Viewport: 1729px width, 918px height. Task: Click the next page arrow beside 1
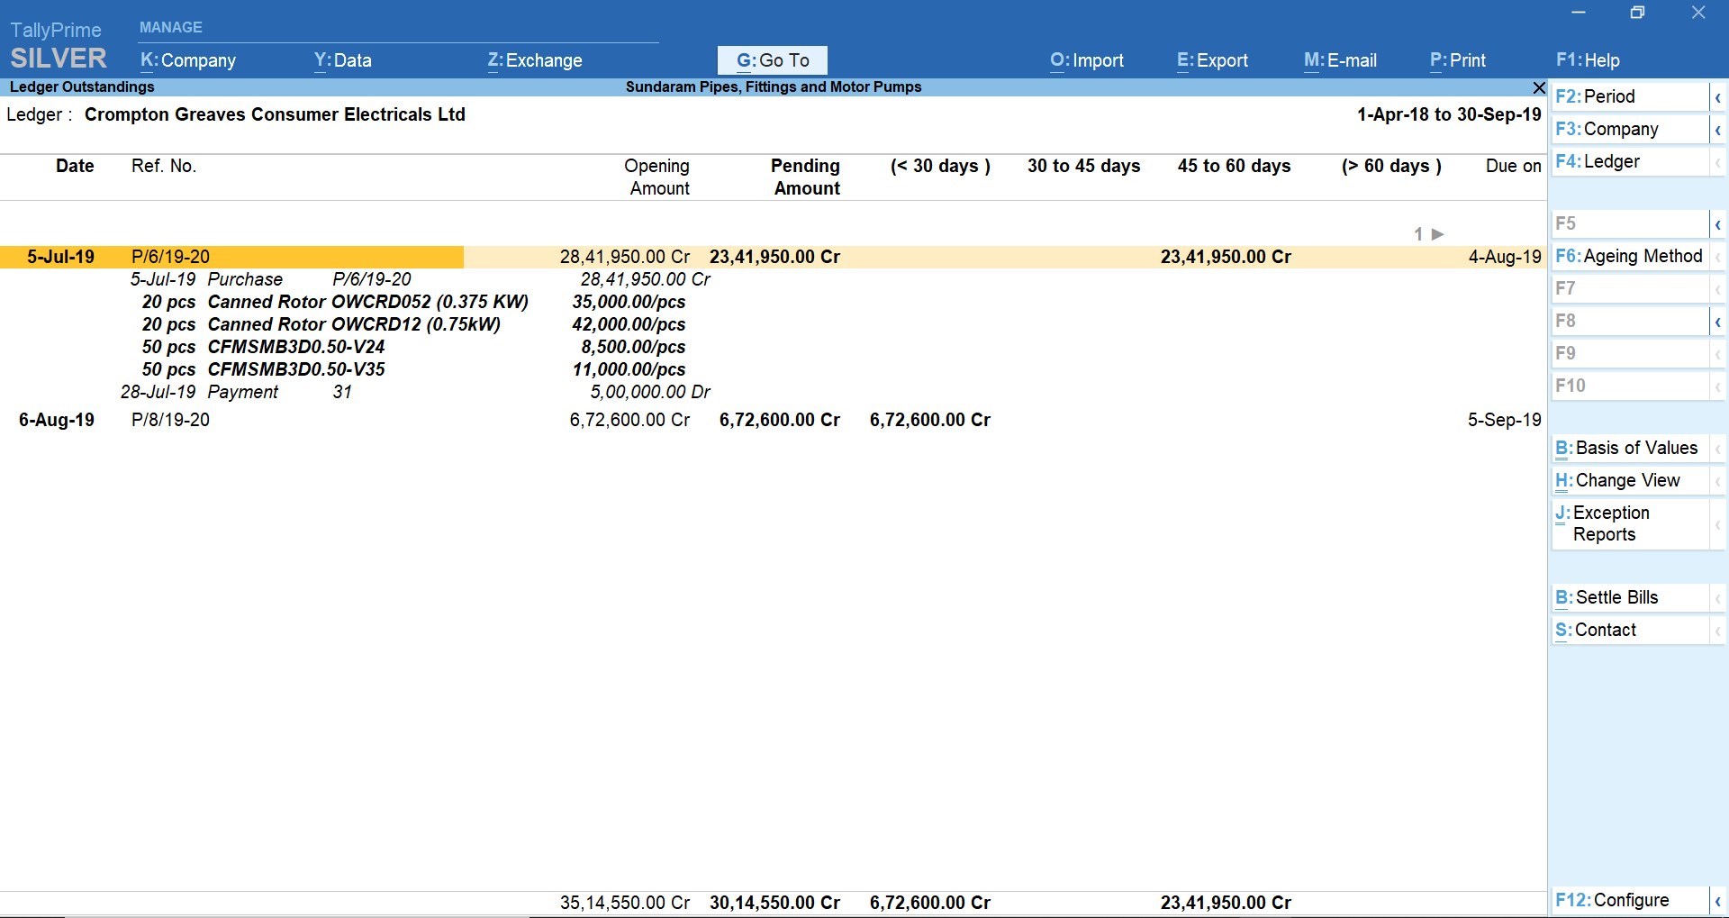click(x=1437, y=234)
